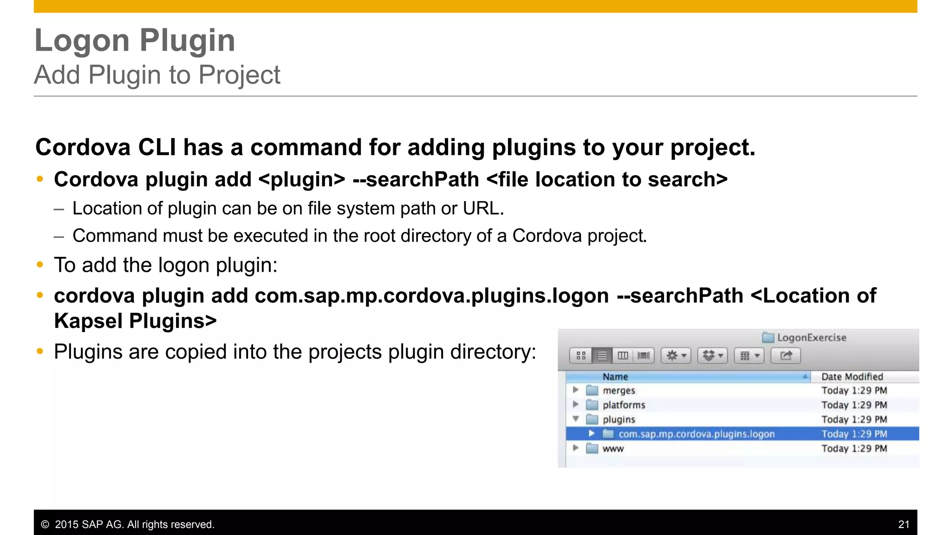Click the 'www' folder name
Screen dimensions: 951x535
(613, 449)
